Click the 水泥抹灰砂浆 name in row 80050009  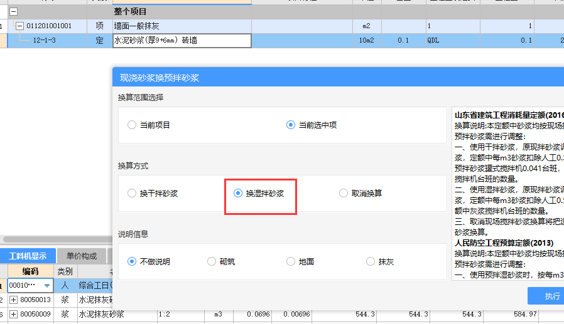[102, 315]
